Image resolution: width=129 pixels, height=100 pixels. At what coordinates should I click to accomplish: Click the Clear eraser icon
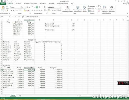[x=99, y=11]
